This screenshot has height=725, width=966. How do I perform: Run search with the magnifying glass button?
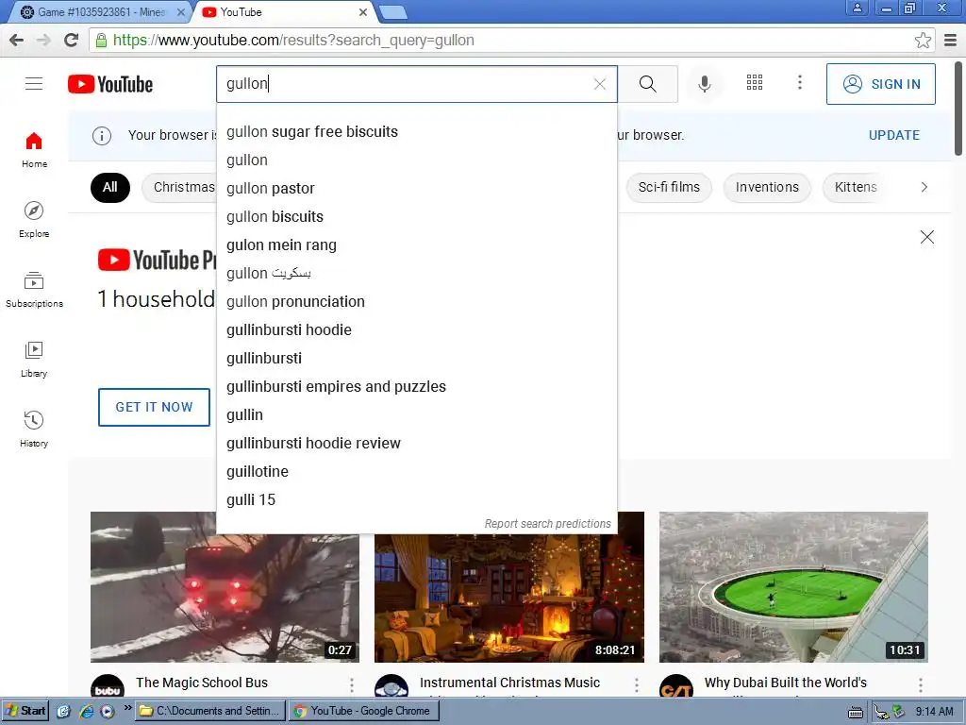tap(647, 84)
